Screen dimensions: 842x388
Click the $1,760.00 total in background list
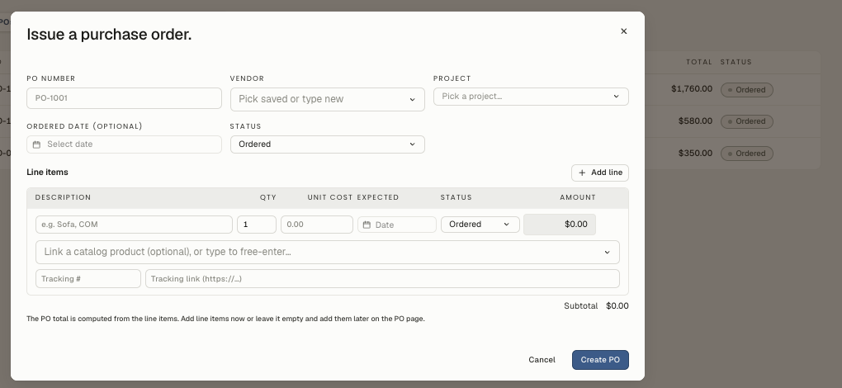tap(692, 89)
